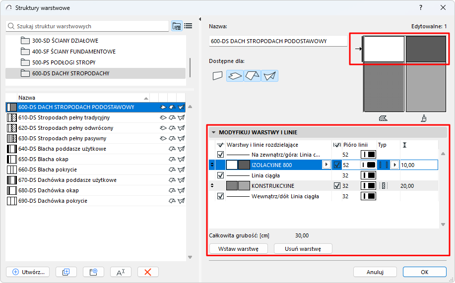
Task: Open the help question mark
Action: [421, 8]
